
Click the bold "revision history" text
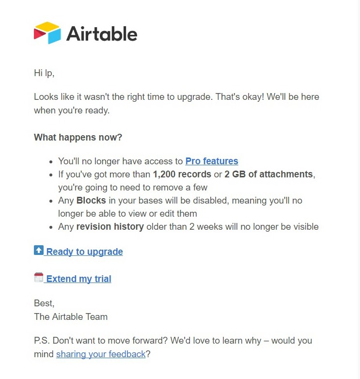[x=110, y=227]
